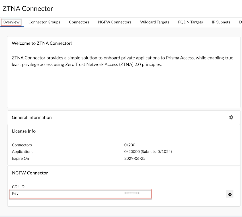Screen dimensions: 242x217
Task: Select the Welcome to ZTNA Connector heading
Action: coord(42,43)
